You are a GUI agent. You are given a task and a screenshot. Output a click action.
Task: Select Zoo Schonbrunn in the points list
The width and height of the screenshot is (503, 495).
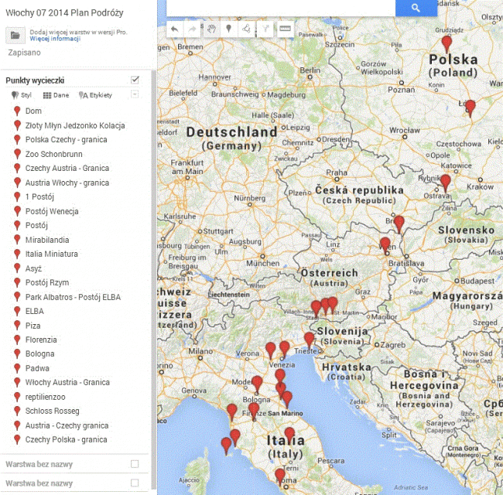[x=52, y=154]
